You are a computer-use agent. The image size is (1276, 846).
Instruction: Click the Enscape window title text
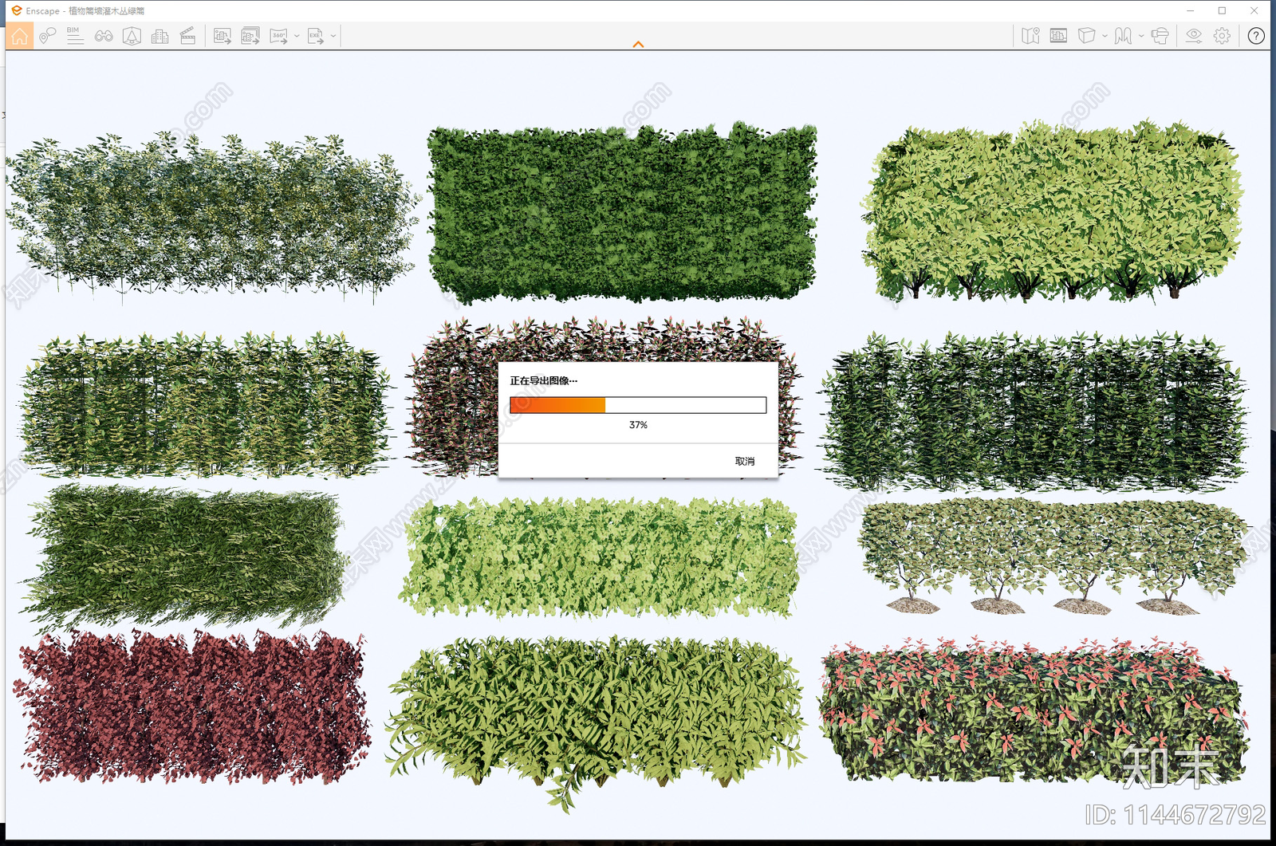[85, 11]
